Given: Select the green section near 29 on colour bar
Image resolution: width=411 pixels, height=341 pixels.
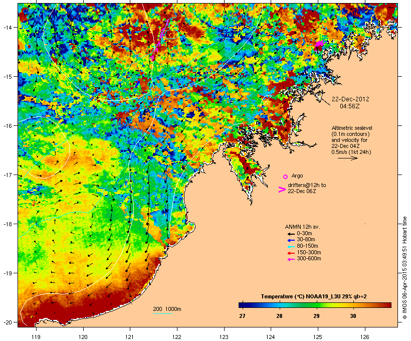Looking at the screenshot, I should 316,305.
